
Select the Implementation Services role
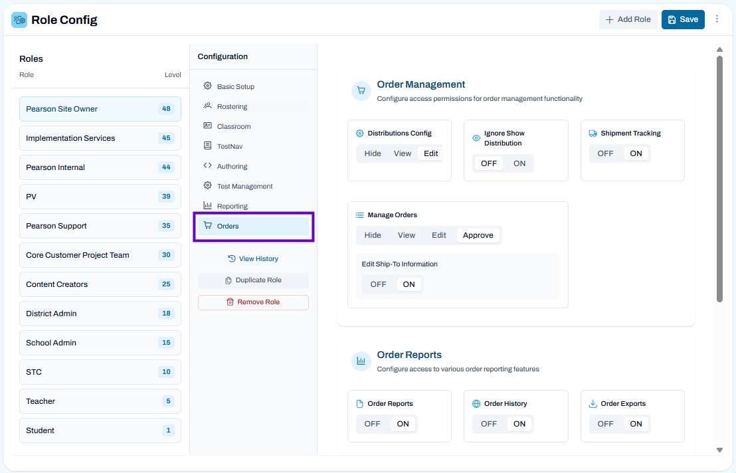pos(100,138)
